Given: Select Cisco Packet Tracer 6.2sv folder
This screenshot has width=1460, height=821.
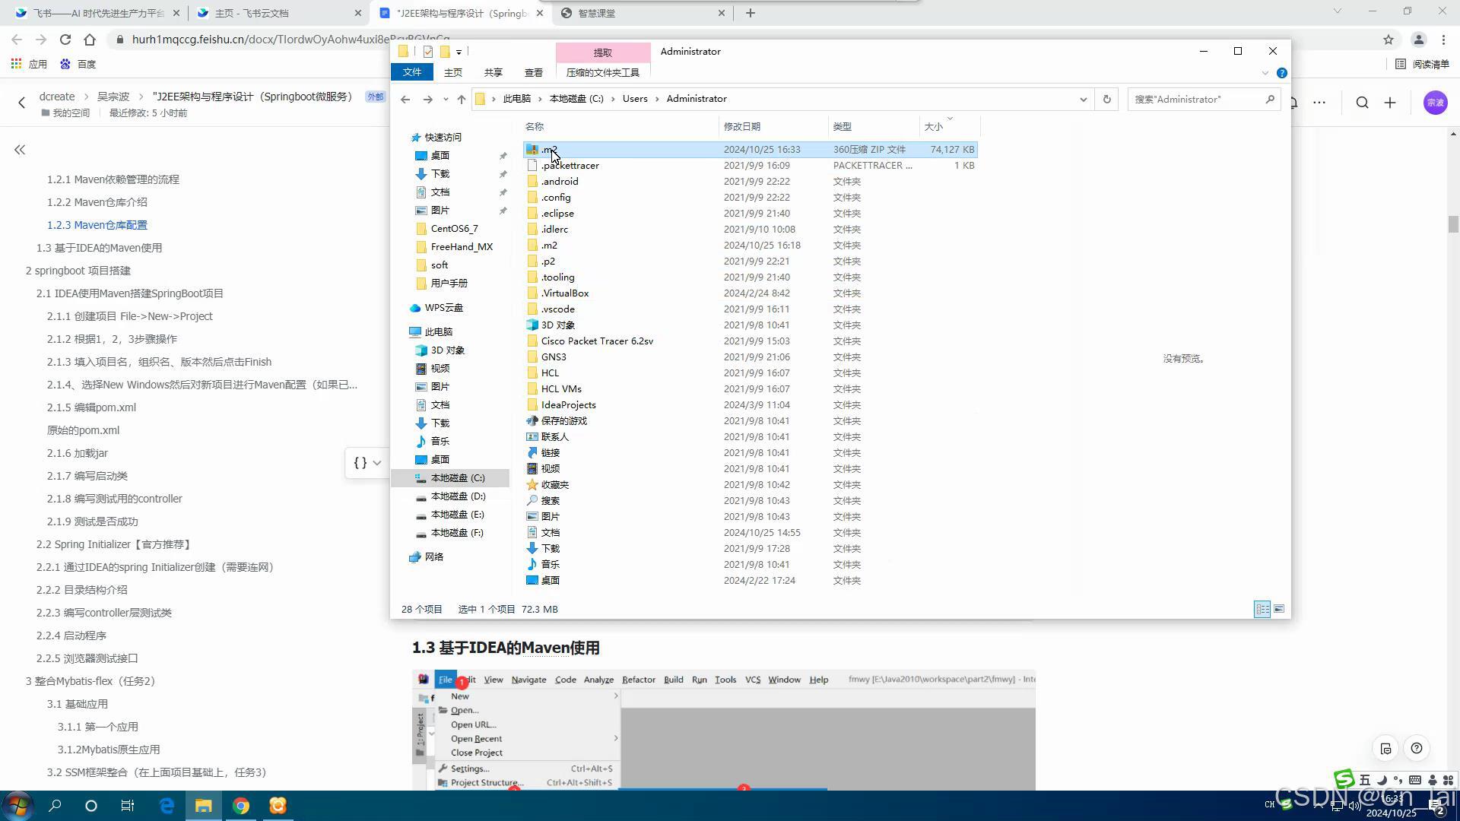Looking at the screenshot, I should pyautogui.click(x=597, y=341).
